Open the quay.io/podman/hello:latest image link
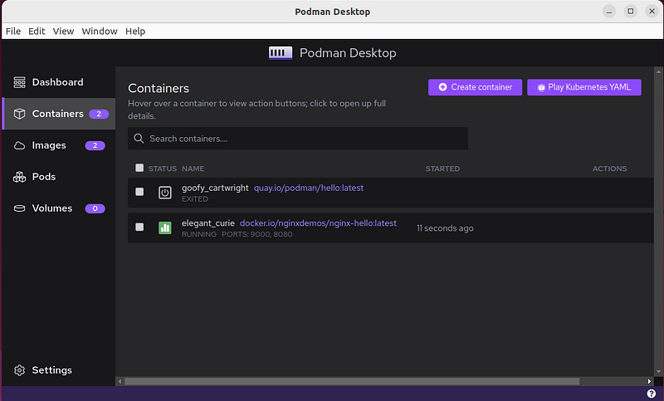Image resolution: width=664 pixels, height=401 pixels. (308, 188)
